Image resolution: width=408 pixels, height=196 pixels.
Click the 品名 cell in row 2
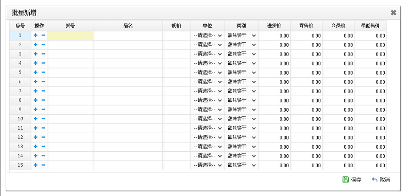click(x=128, y=45)
